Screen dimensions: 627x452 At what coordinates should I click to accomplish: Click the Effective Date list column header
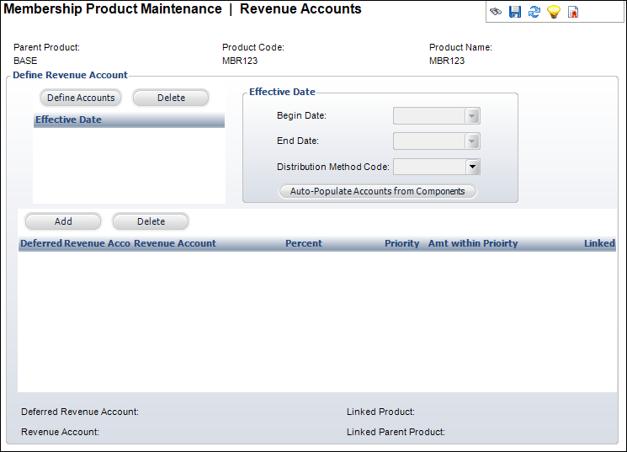129,120
